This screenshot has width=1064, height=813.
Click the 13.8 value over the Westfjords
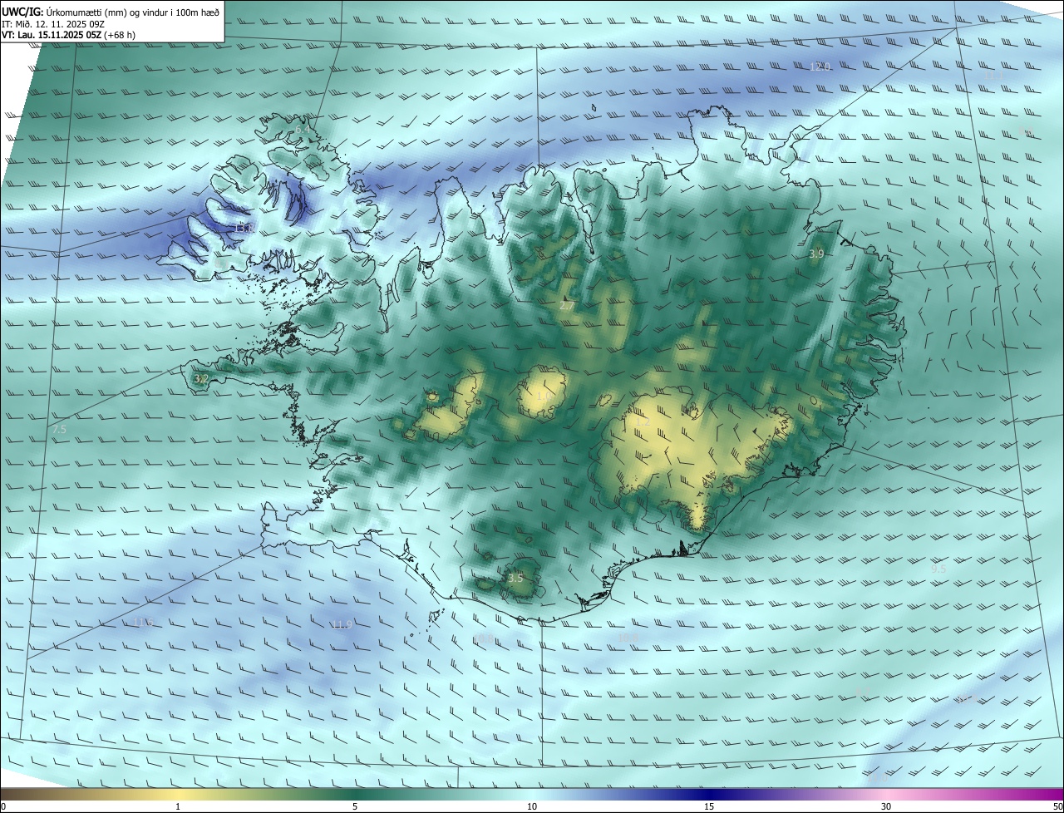(x=244, y=228)
